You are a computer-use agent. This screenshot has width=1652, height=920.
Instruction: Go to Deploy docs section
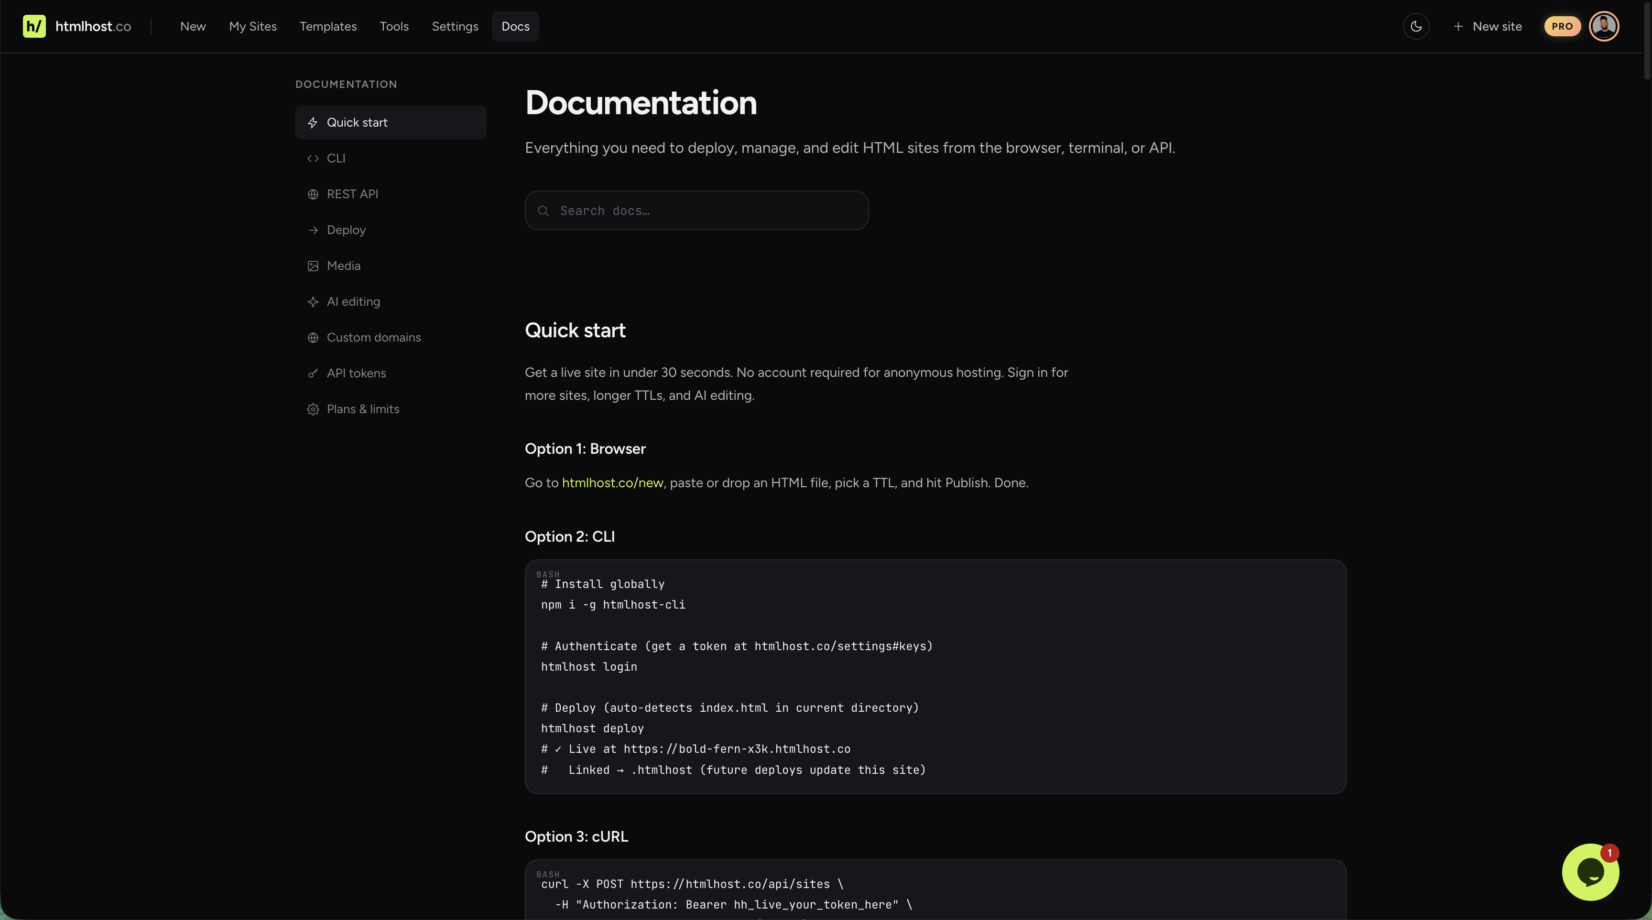pyautogui.click(x=391, y=230)
